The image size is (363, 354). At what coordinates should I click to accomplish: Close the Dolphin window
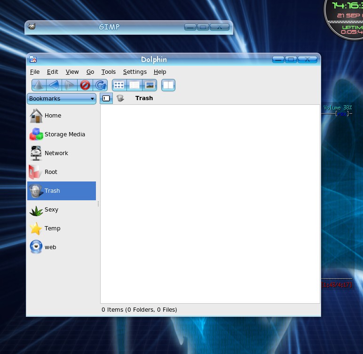[x=308, y=60]
